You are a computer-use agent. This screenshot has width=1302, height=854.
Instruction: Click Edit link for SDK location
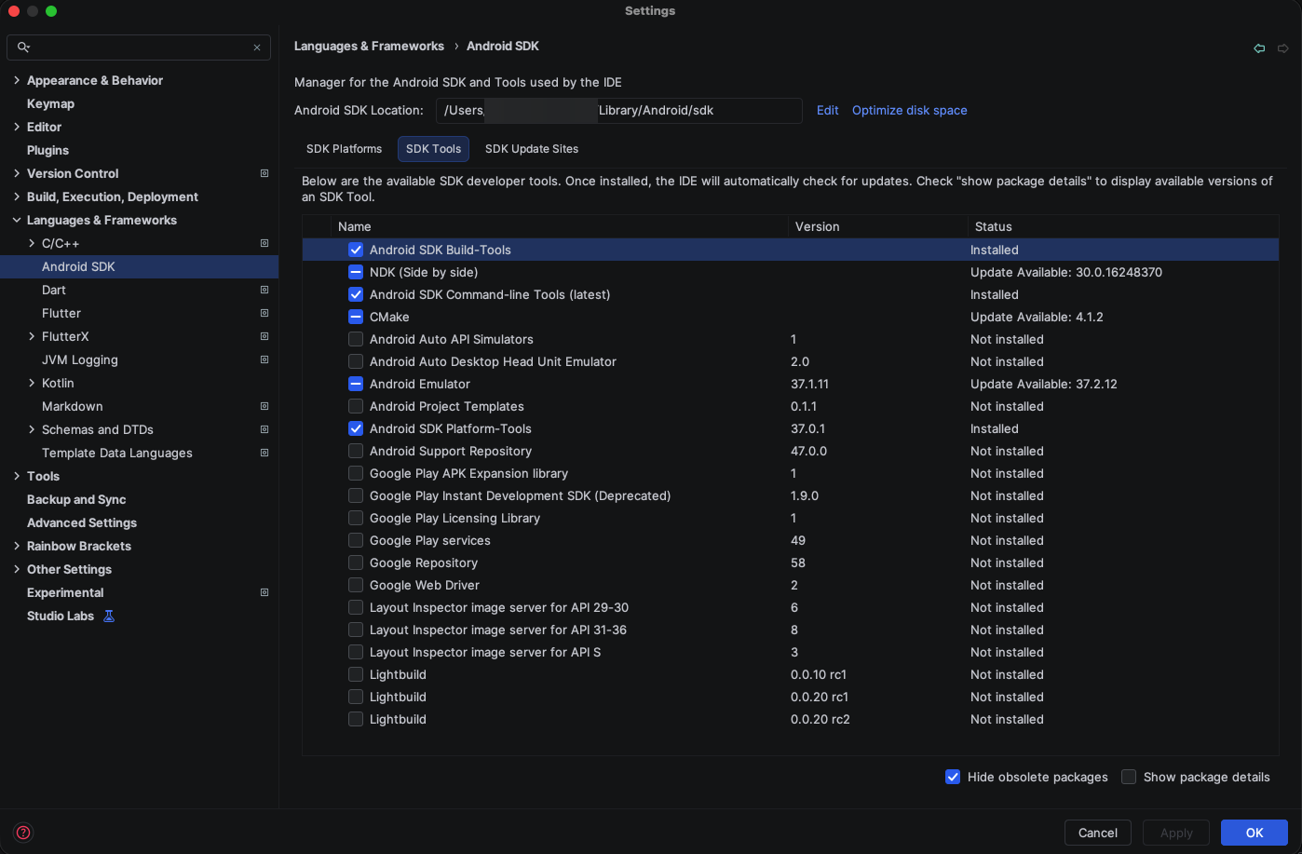pyautogui.click(x=828, y=110)
